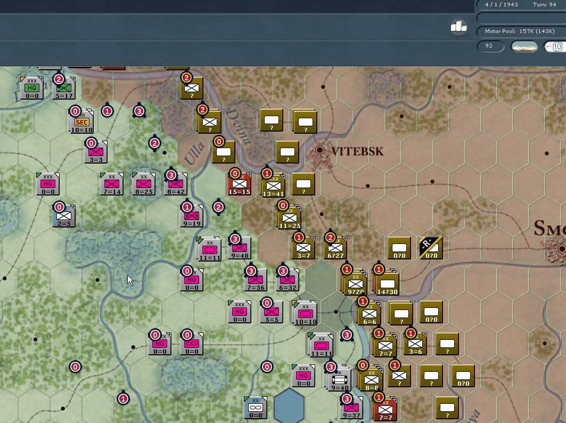Viewport: 566px width, 423px height.
Task: Select the 9=19 motorized unit counter
Action: [x=192, y=216]
